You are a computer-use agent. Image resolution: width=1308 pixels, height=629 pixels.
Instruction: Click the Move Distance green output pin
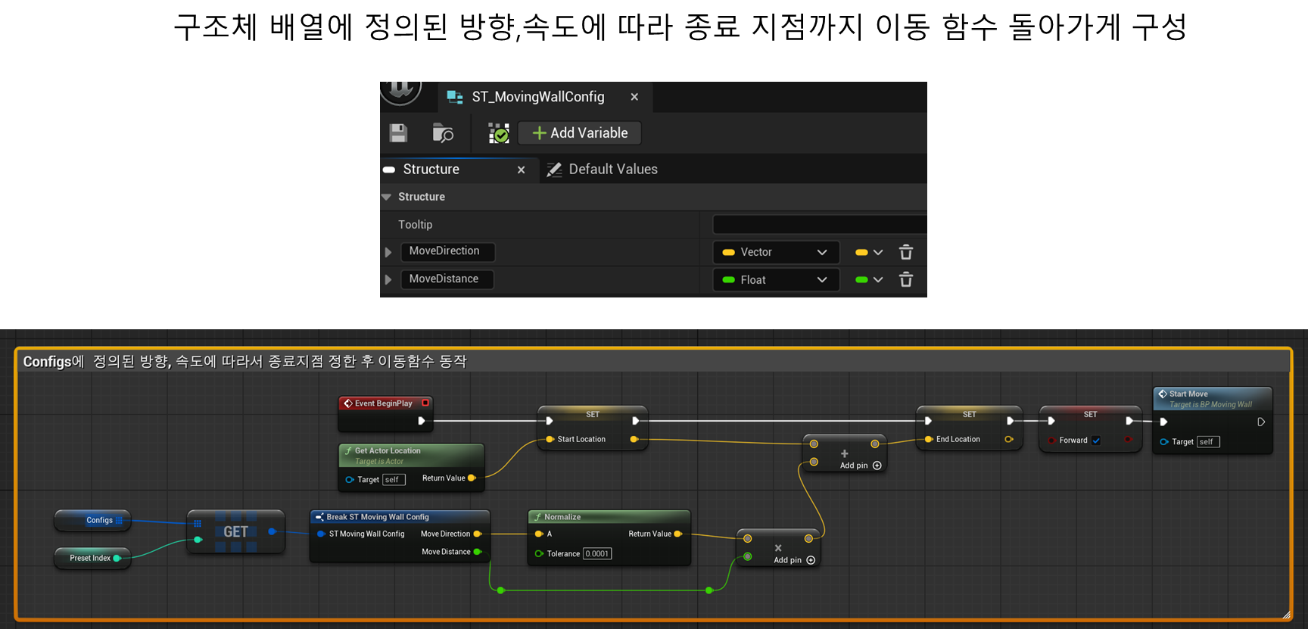(x=478, y=552)
